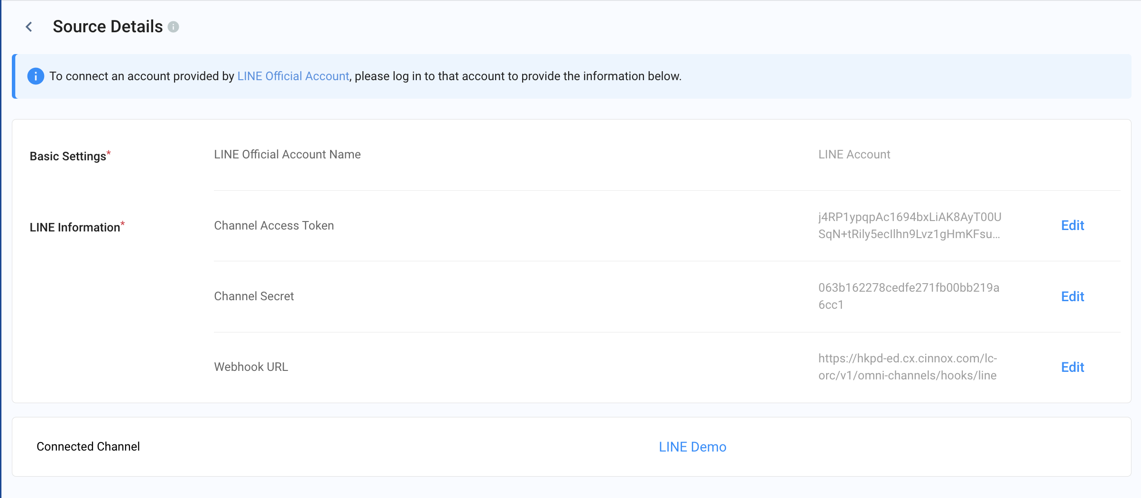Click the blue info icon in banner
This screenshot has width=1141, height=498.
(36, 76)
